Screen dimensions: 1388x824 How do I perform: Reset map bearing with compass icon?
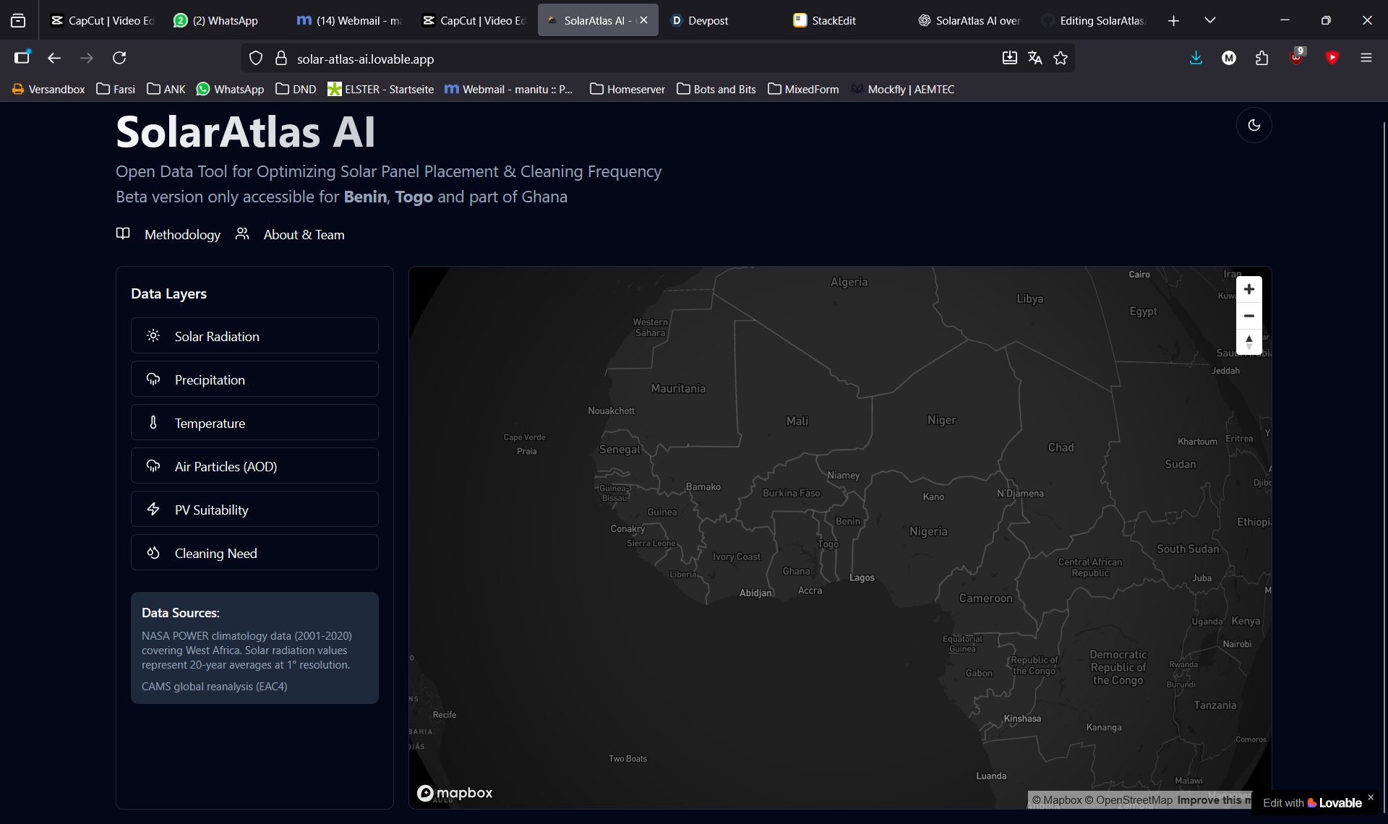pyautogui.click(x=1248, y=342)
